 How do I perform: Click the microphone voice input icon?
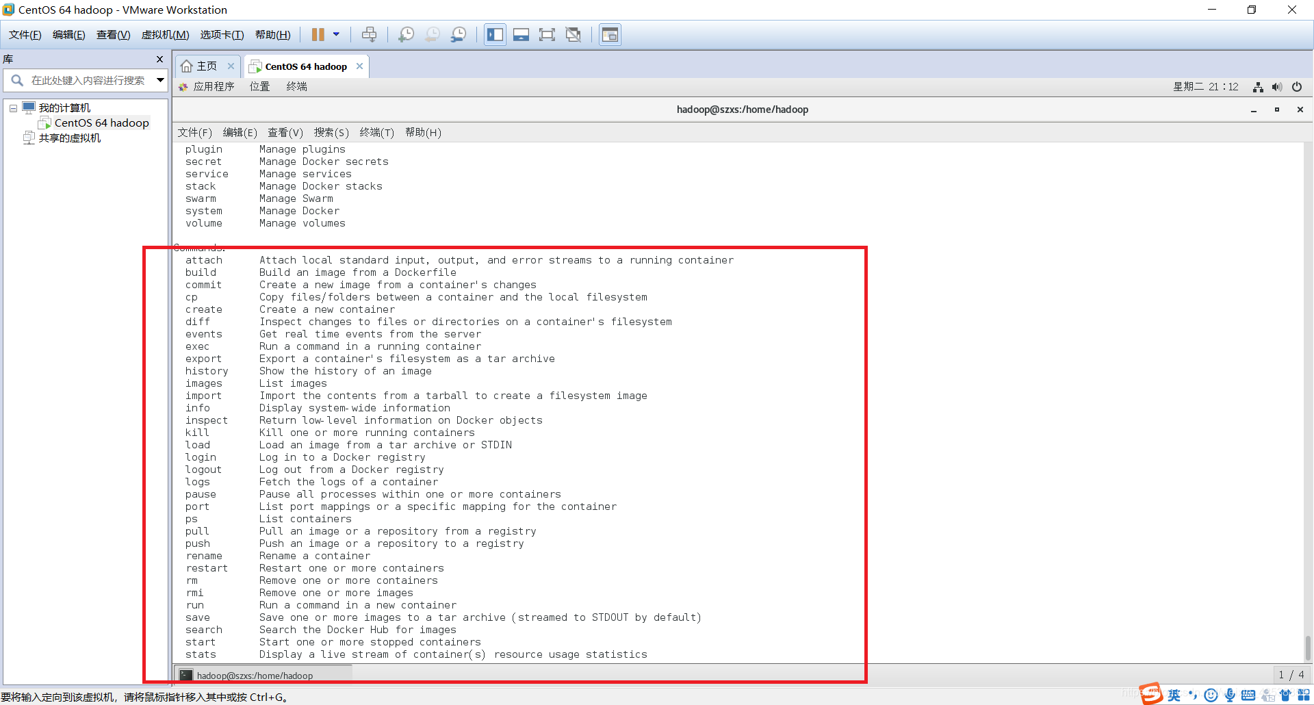(1230, 695)
